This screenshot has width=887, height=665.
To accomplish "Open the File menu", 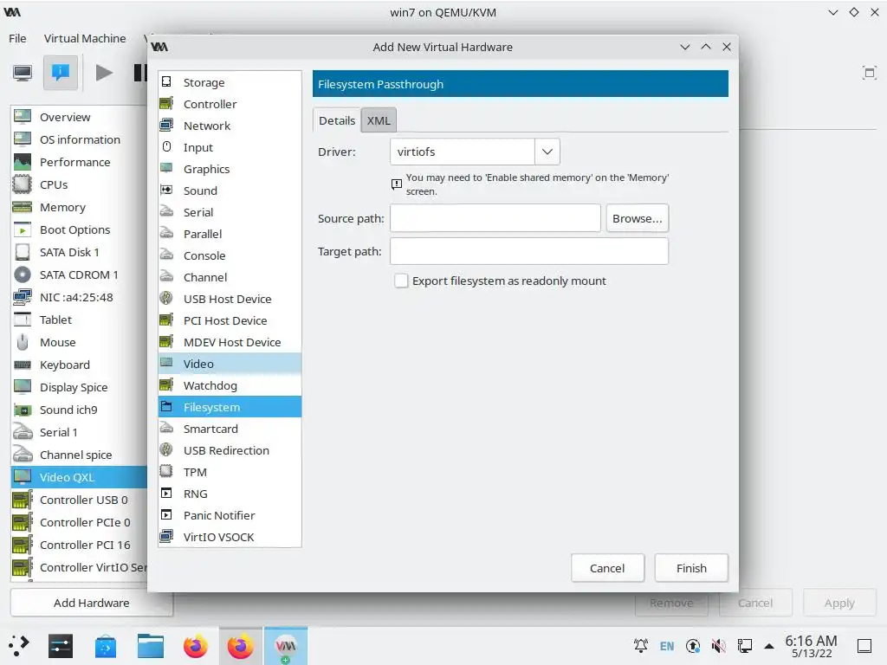I will point(17,38).
